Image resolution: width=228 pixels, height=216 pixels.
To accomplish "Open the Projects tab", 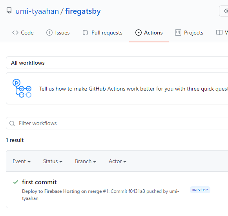I will pyautogui.click(x=189, y=33).
